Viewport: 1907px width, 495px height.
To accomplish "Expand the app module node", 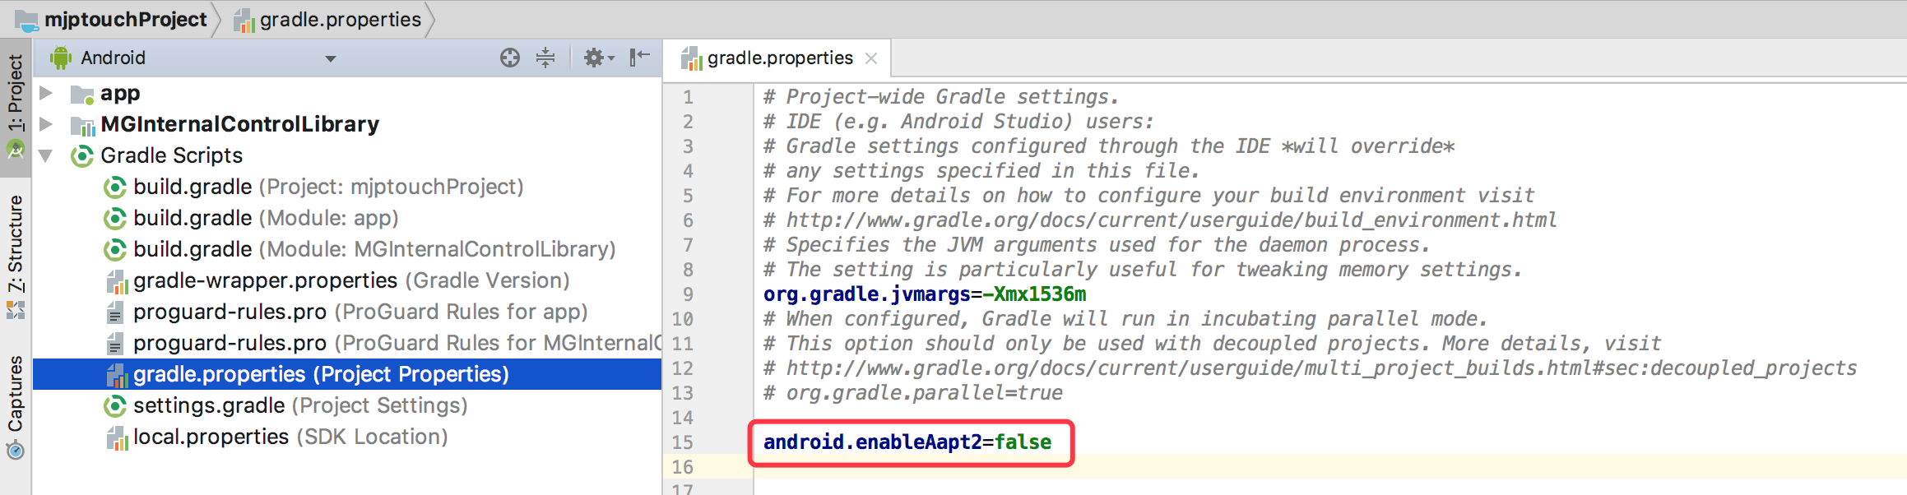I will 47,93.
